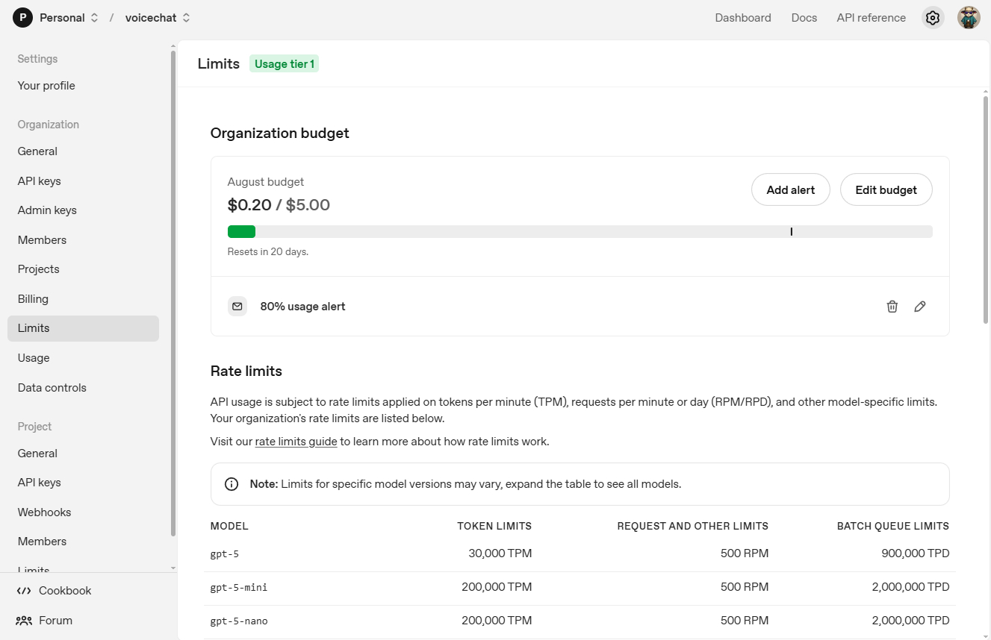This screenshot has height=640, width=991.
Task: Click the mail icon beside 80% usage alert
Action: point(237,307)
